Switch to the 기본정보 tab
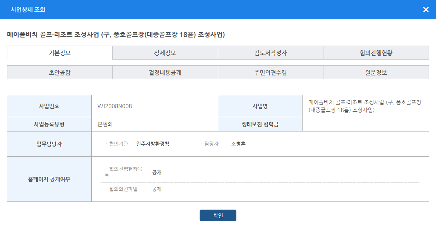Viewport: 436px width, 239px height. (60, 53)
